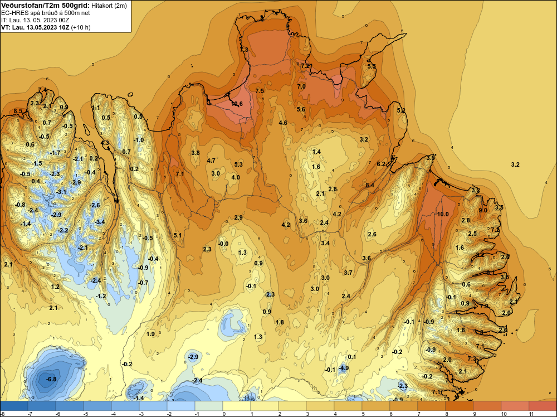Click the -6.8 temperature label on the glacier
557x417 pixels.
51,379
